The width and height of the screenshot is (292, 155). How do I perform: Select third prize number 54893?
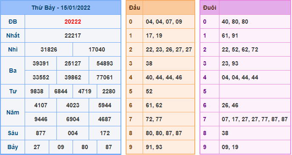(x=105, y=63)
